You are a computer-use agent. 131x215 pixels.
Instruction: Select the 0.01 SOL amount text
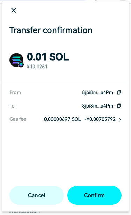point(48,57)
